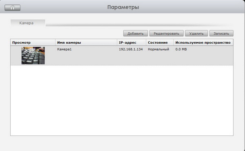Image resolution: width=245 pixels, height=151 pixels.
Task: Click the gray margin below the camera table
Action: tap(122, 143)
